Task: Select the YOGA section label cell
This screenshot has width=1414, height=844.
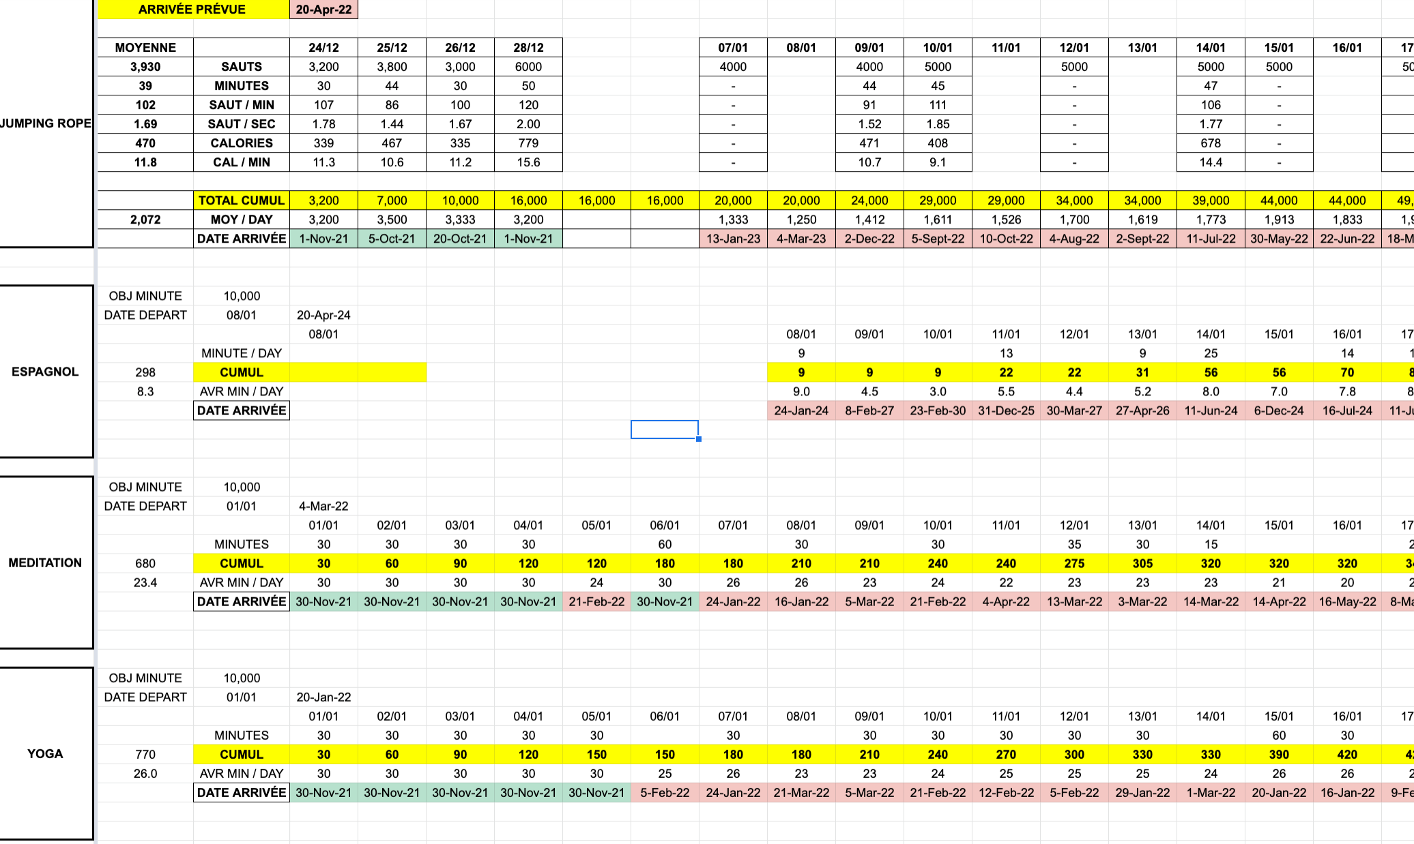Action: click(45, 753)
